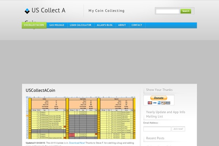Click the blue diamond site logo icon
Image resolution: width=219 pixels, height=146 pixels.
[27, 11]
